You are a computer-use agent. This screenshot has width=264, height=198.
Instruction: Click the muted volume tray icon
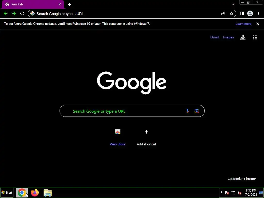pos(240,193)
